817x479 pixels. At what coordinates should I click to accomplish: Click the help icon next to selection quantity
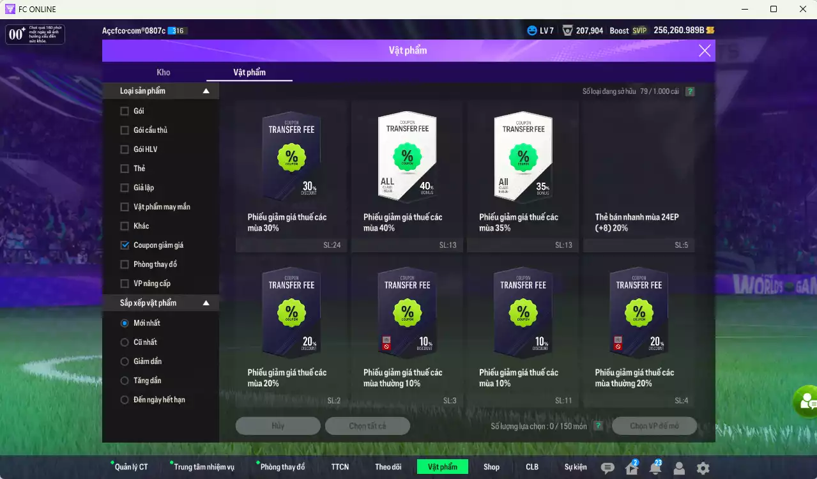[598, 426]
